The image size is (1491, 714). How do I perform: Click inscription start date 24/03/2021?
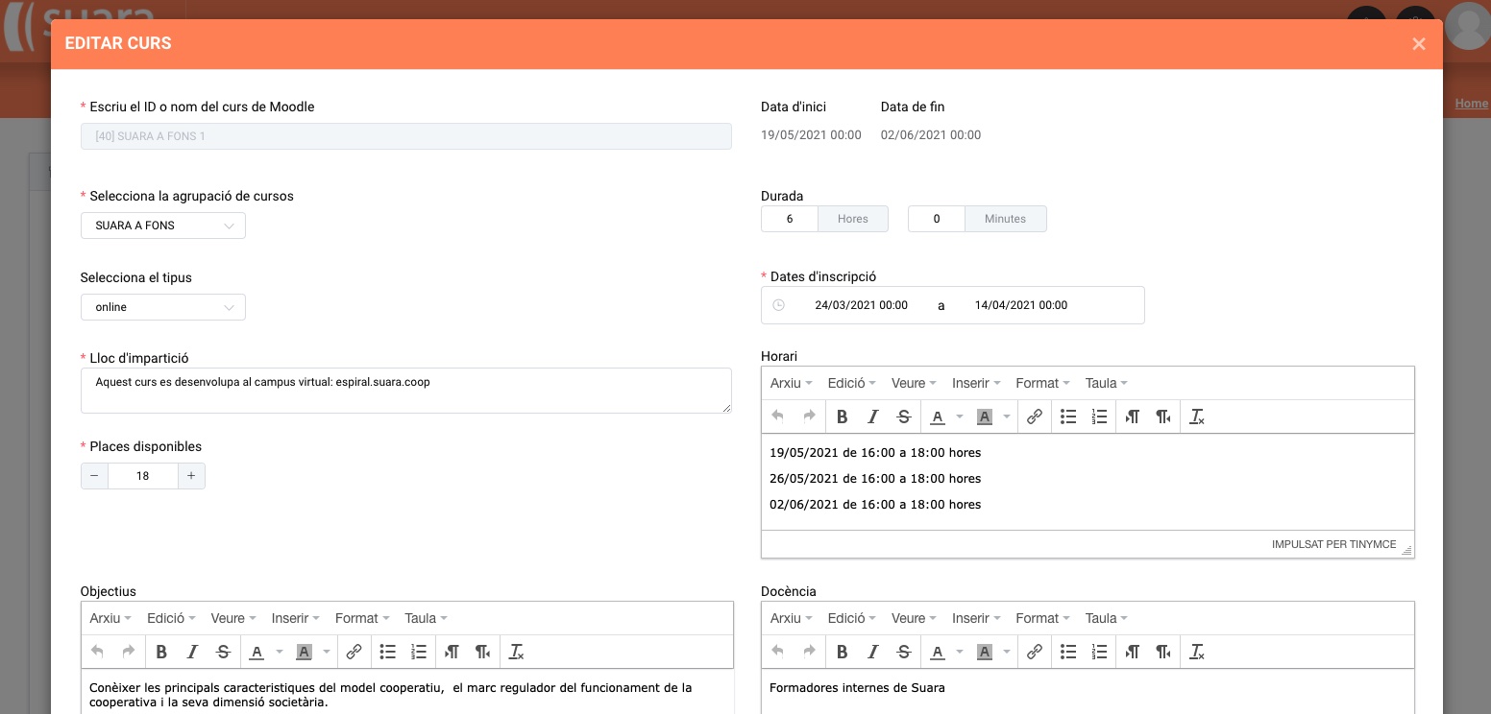(x=861, y=305)
